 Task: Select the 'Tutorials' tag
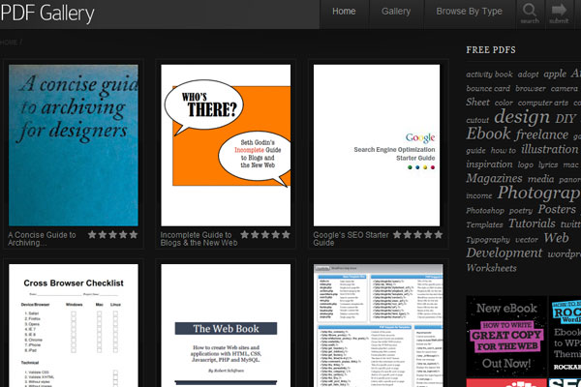click(x=532, y=223)
